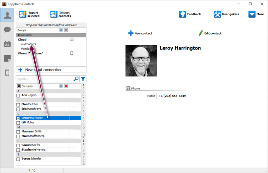Select the Lilli Molina contact name
The height and width of the screenshot is (173, 268).
(28, 122)
